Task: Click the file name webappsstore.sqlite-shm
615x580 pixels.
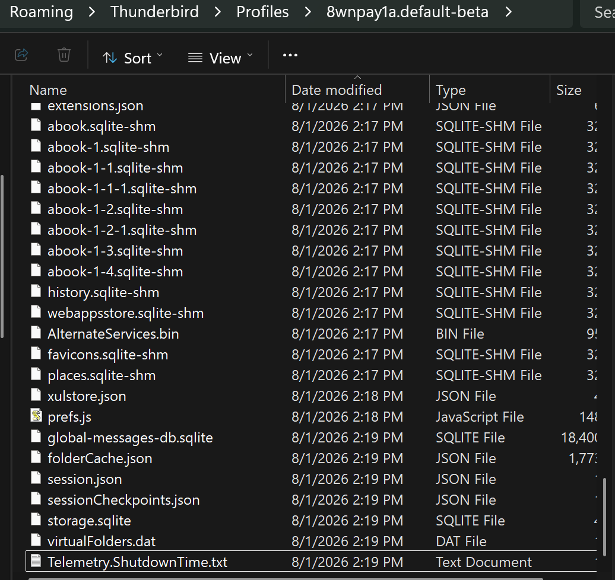Action: pyautogui.click(x=125, y=313)
